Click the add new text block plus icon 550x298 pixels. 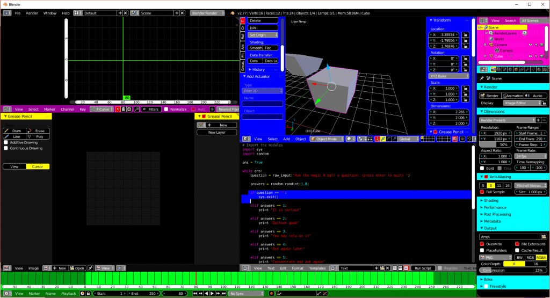(377, 268)
